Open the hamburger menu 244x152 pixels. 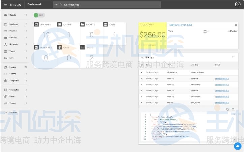coord(5,4)
